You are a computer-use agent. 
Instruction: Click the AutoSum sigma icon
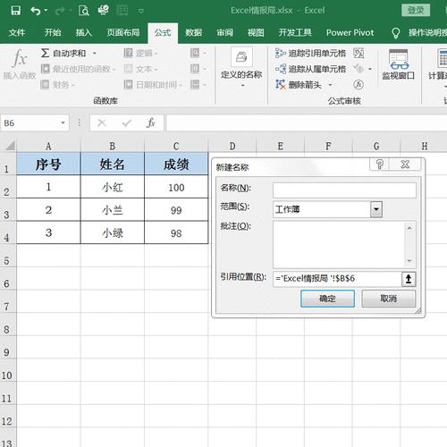(45, 54)
